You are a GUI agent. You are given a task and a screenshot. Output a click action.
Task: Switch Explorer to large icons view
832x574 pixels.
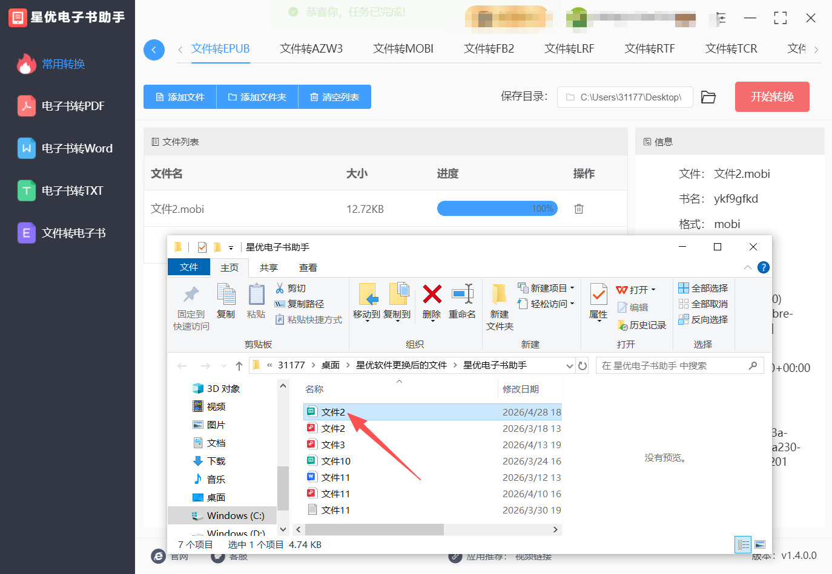coord(760,544)
